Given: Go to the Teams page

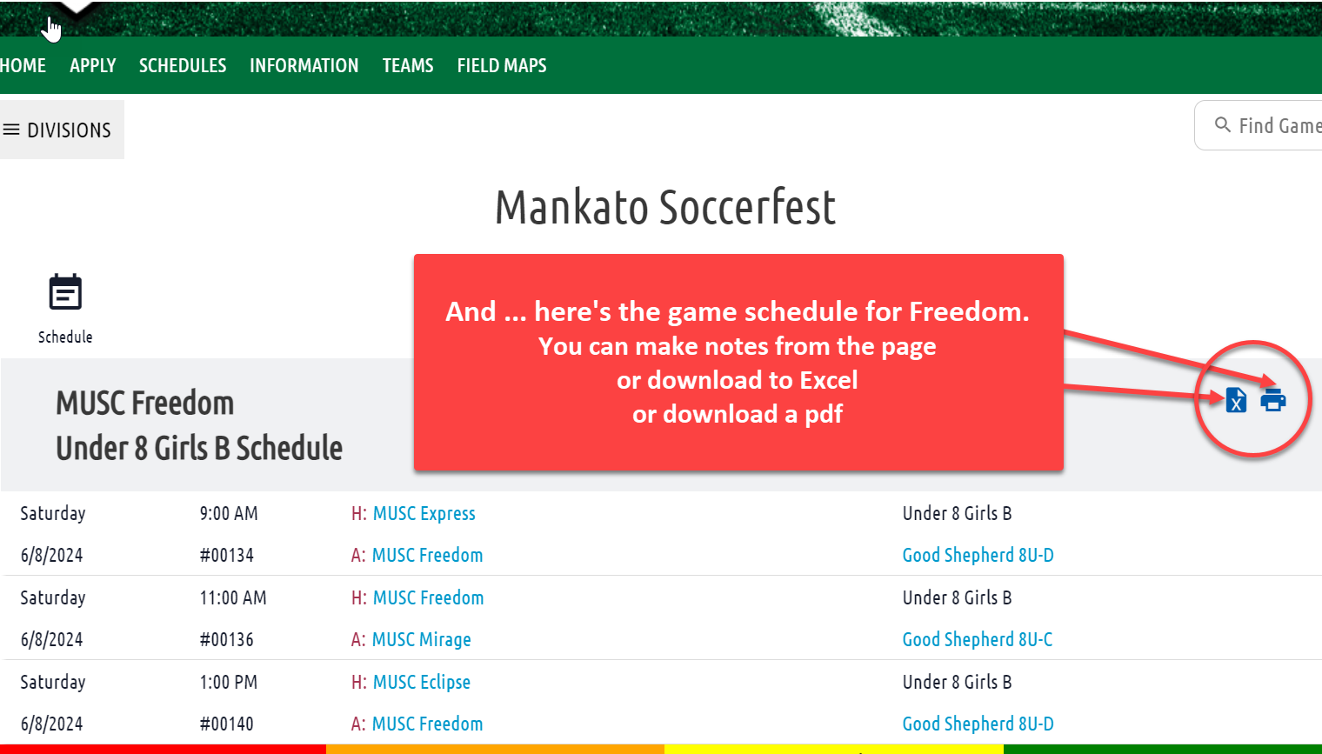Looking at the screenshot, I should click(408, 65).
